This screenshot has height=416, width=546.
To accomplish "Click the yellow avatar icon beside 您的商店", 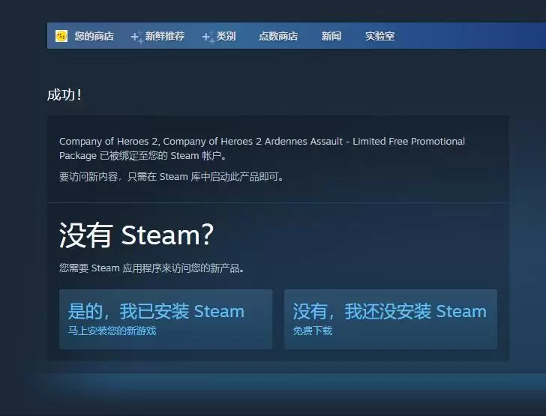I will click(61, 36).
